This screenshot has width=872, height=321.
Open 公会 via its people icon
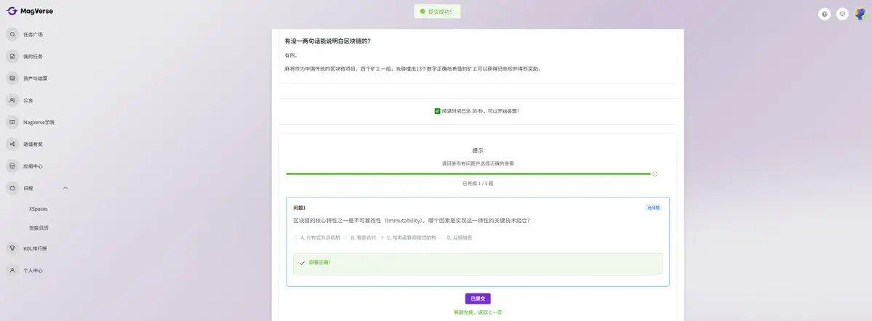(12, 100)
